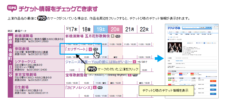Select the 22火 date column header

[x=144, y=29]
